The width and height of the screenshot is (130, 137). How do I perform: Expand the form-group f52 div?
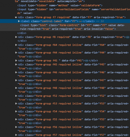[x=16, y=96]
